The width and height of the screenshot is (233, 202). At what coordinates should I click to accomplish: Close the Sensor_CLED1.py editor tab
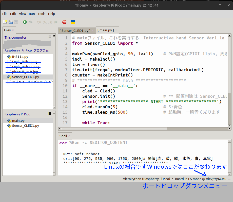pyautogui.click(x=93, y=31)
